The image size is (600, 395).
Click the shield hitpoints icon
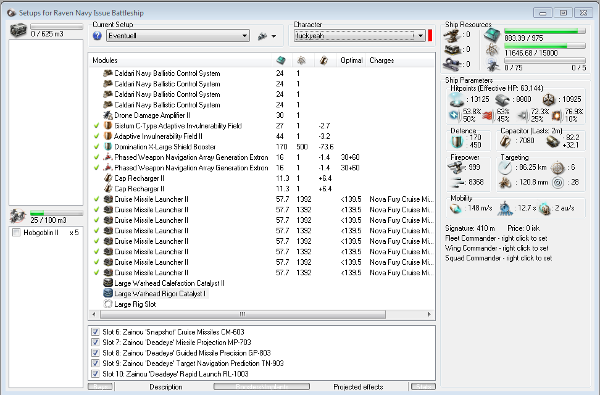[456, 100]
